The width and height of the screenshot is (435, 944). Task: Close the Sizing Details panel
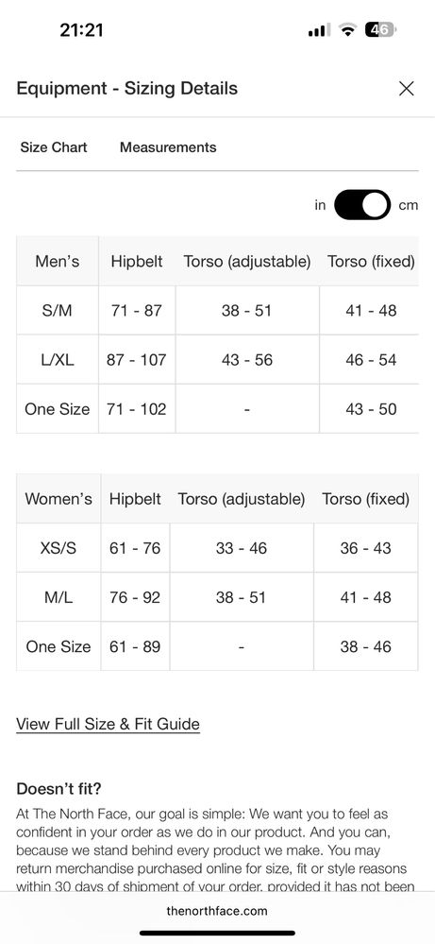click(x=406, y=89)
